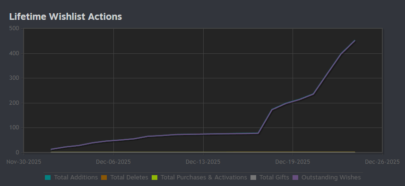The image size is (405, 186).
Task: Toggle the Outstanding Wishes legend label
Action: coord(331,178)
